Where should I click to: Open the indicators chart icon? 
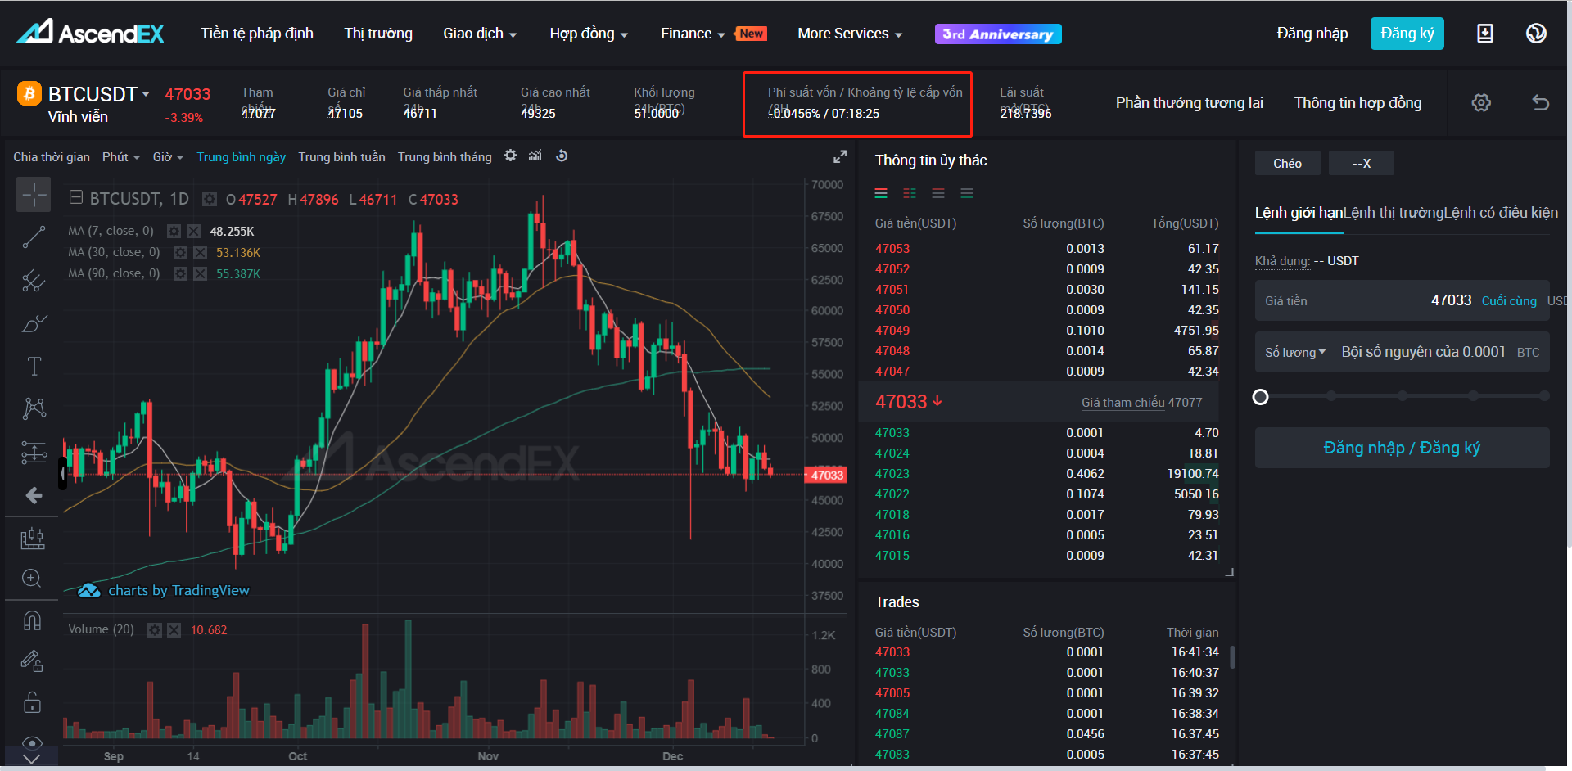(535, 156)
